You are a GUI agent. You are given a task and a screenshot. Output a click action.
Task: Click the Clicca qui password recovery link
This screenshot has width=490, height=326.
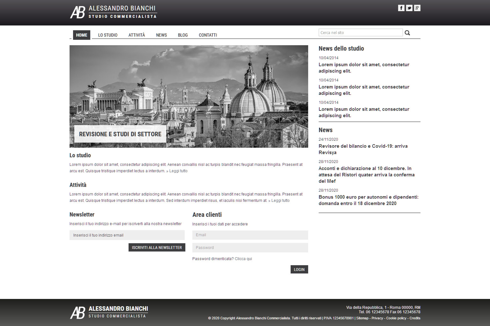click(243, 259)
